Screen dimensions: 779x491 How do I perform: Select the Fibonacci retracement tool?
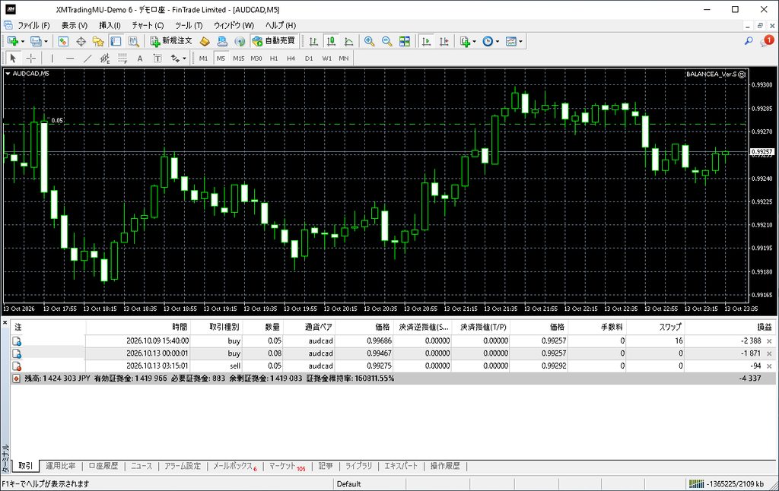click(122, 58)
